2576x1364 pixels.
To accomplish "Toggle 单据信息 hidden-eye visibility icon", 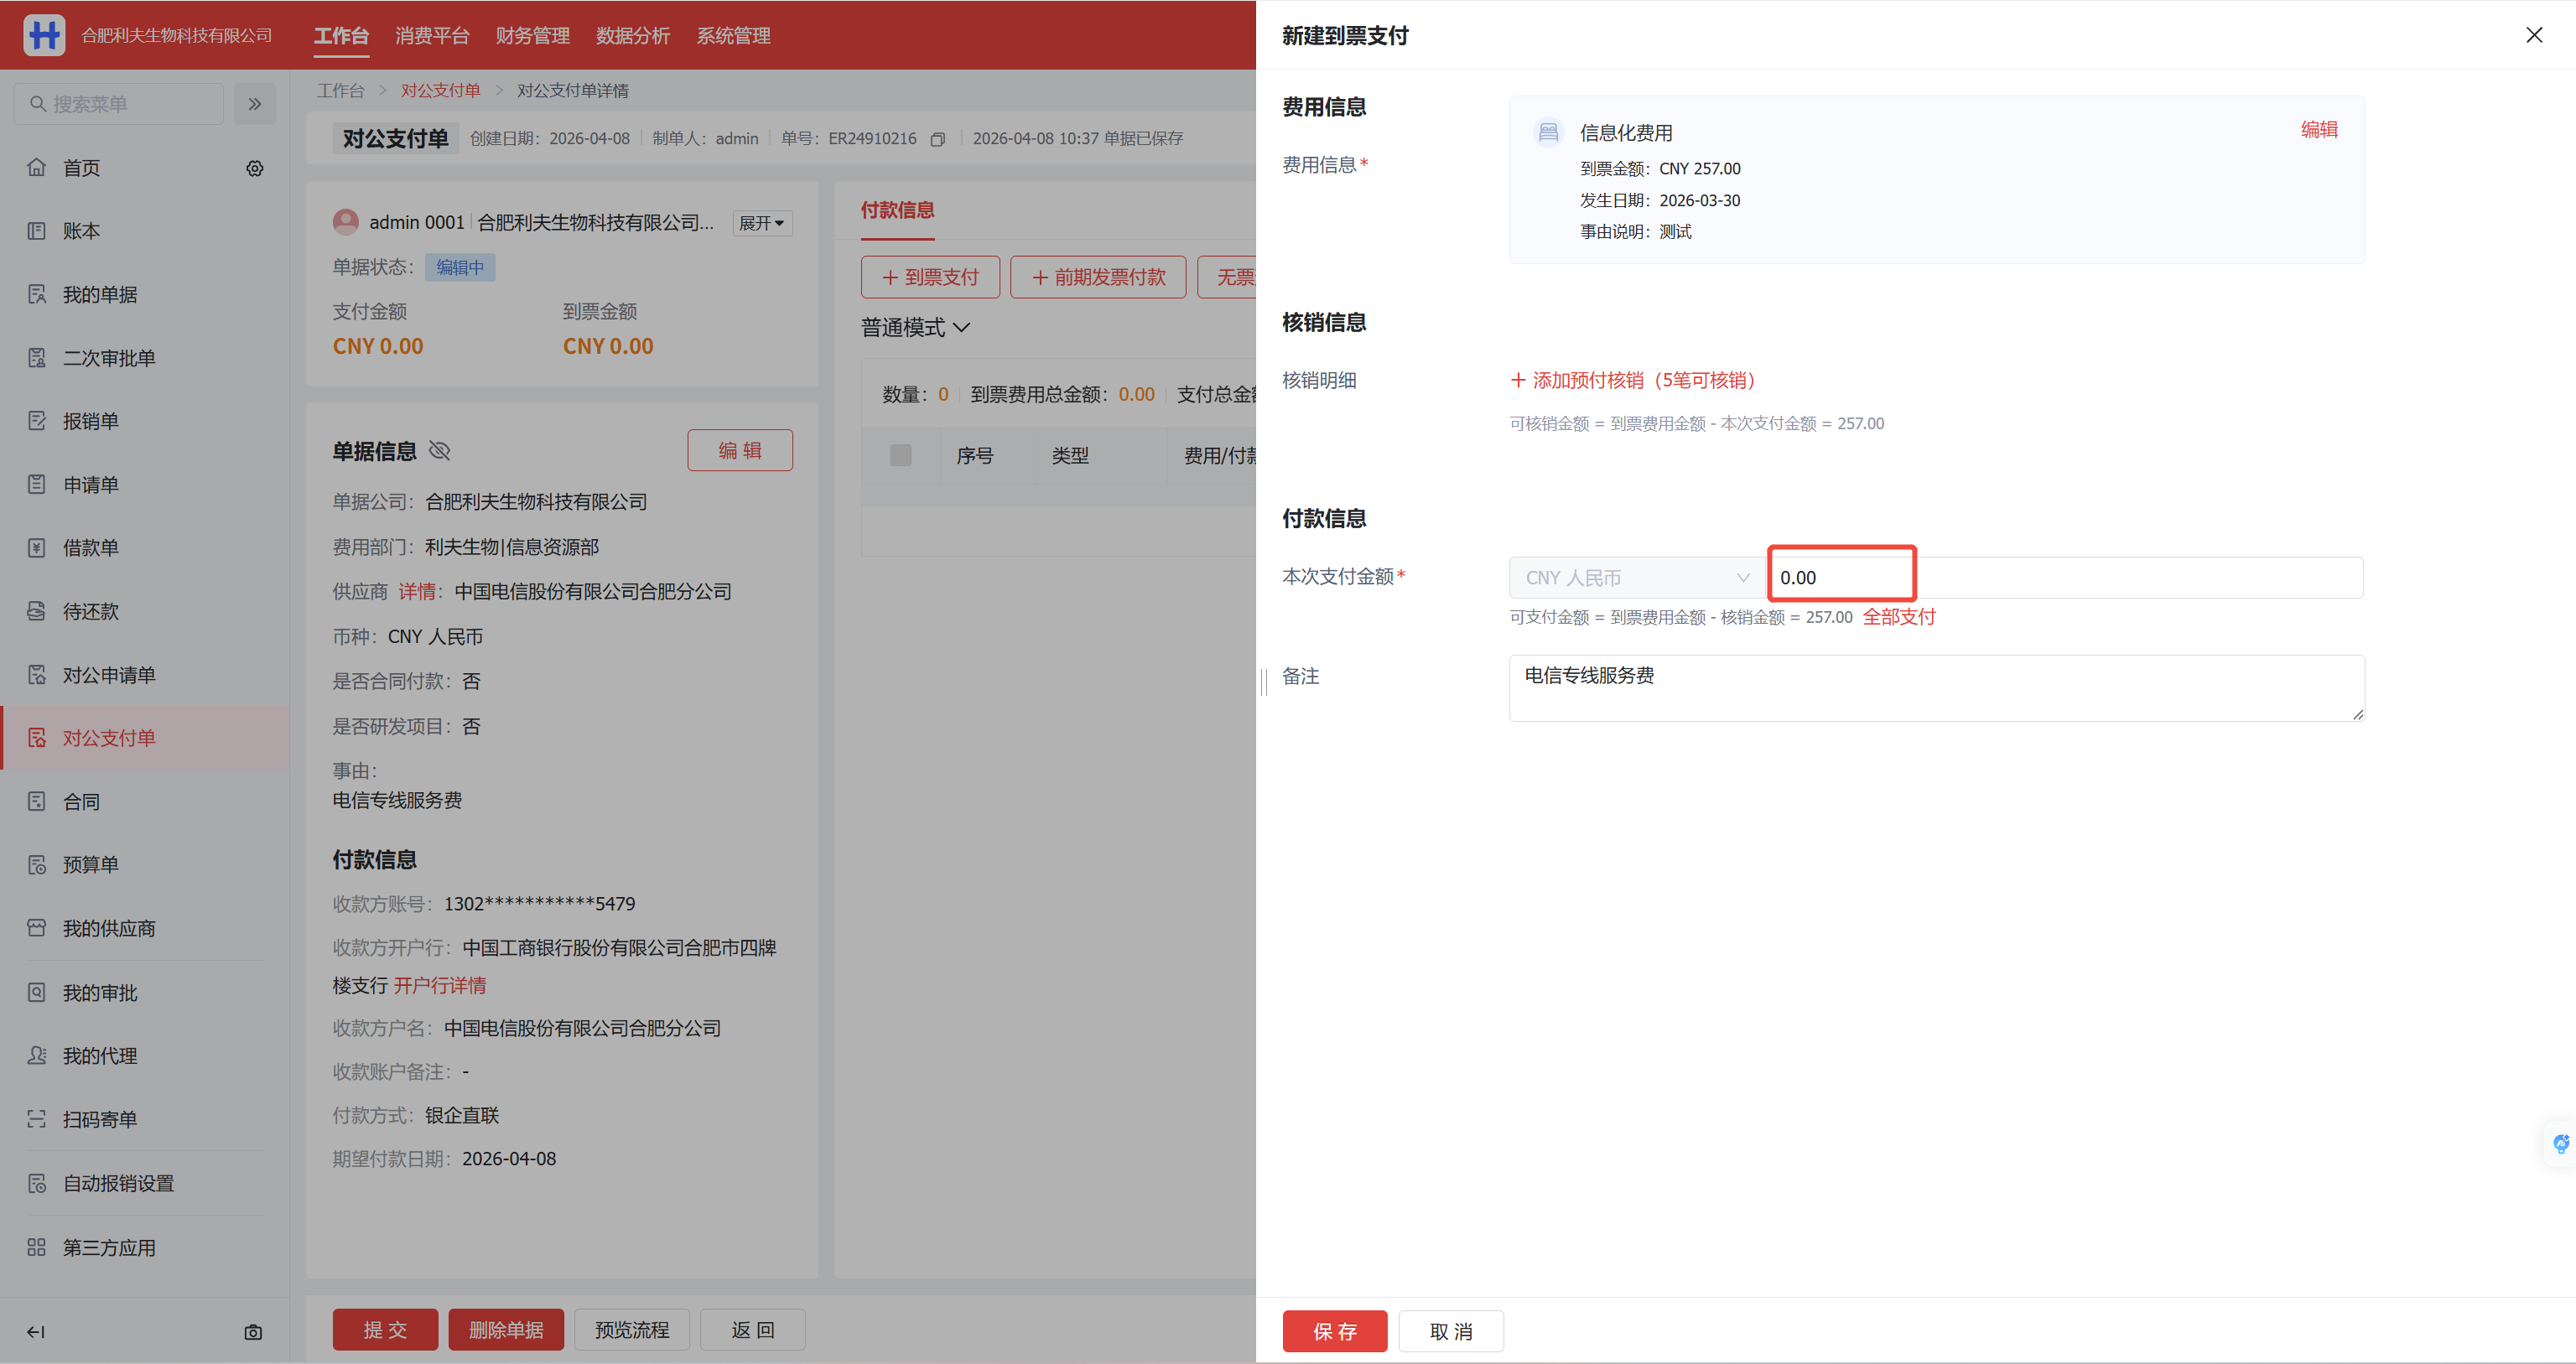I will pos(440,451).
